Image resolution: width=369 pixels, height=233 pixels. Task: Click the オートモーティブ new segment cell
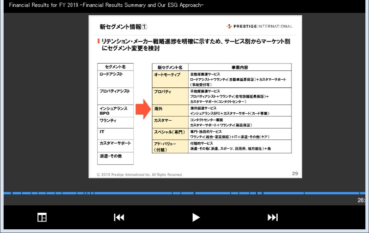[x=170, y=79]
